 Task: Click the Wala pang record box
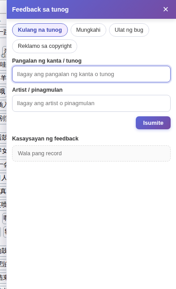click(91, 153)
